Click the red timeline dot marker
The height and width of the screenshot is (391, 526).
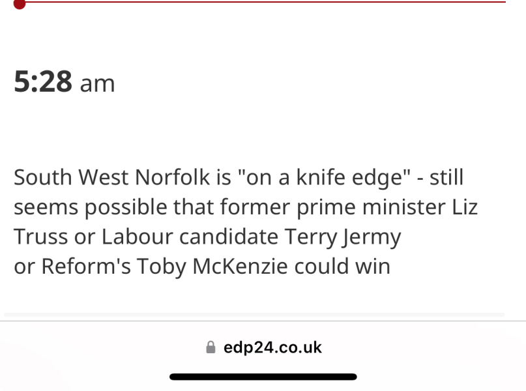(x=20, y=3)
